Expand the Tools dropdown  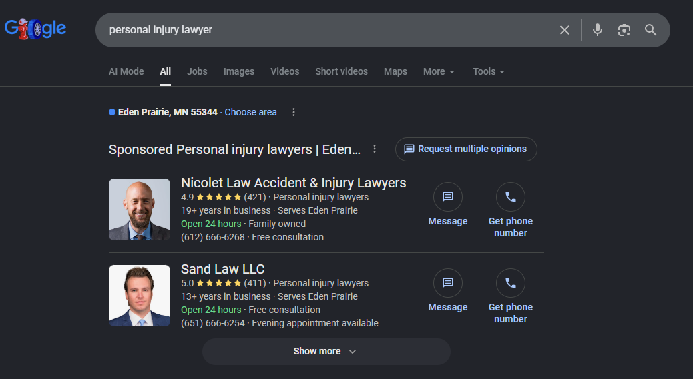488,71
